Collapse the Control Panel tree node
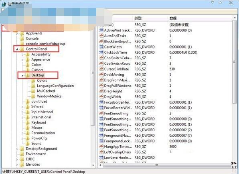The width and height of the screenshot is (239, 174). click(17, 49)
